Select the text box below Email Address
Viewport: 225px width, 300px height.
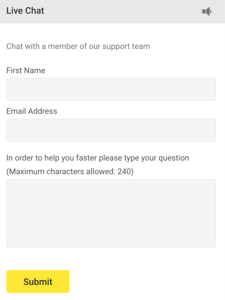tap(111, 130)
